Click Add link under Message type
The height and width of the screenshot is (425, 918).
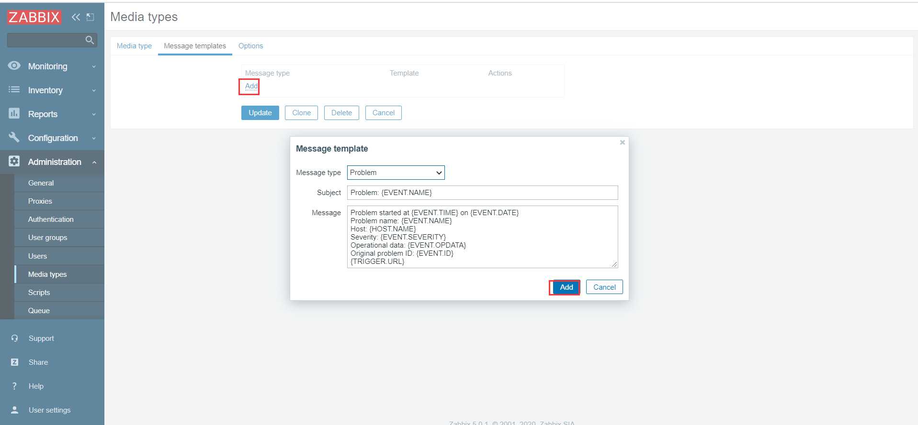pos(251,86)
